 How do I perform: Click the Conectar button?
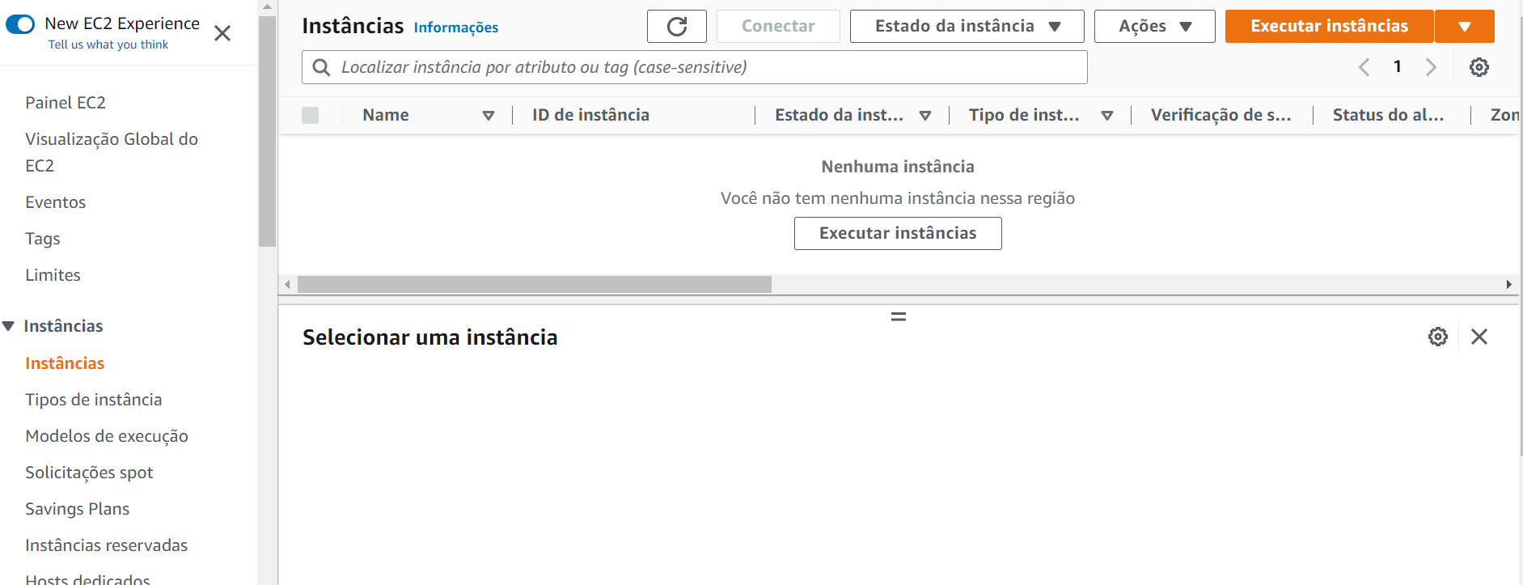click(x=778, y=26)
